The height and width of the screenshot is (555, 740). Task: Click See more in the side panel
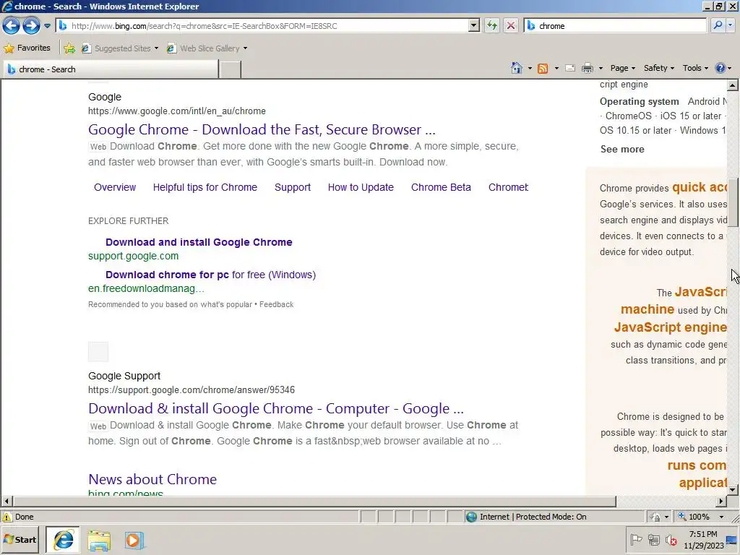pos(622,149)
